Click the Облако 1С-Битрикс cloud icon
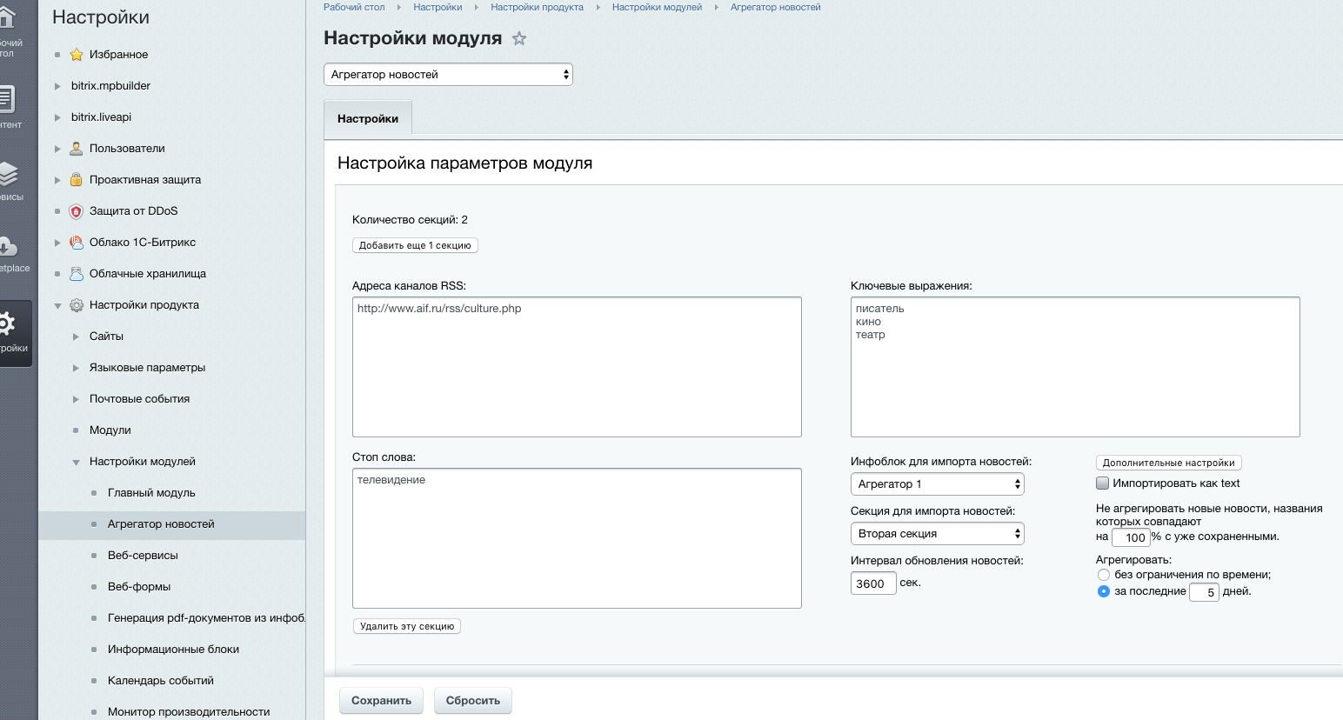The width and height of the screenshot is (1343, 720). point(77,243)
